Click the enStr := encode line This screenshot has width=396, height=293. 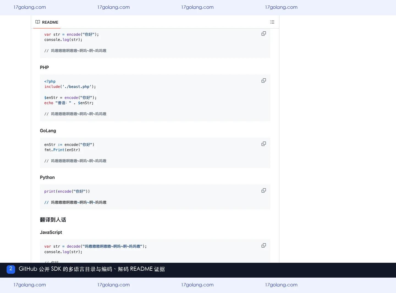pyautogui.click(x=69, y=145)
